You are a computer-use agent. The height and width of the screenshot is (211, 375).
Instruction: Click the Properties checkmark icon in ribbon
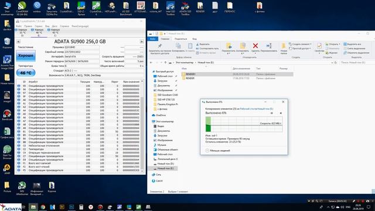pyautogui.click(x=319, y=46)
